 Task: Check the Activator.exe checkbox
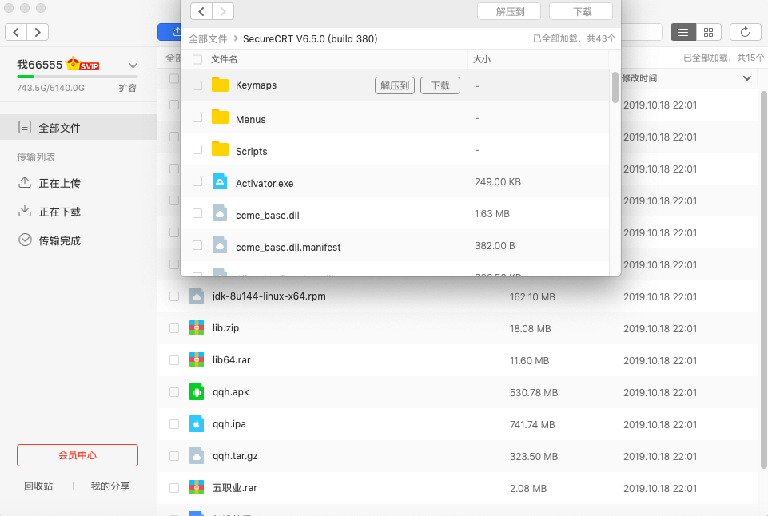(197, 181)
